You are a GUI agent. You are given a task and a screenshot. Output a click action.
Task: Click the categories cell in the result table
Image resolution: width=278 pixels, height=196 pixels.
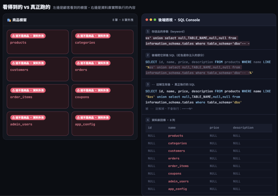tap(178, 143)
